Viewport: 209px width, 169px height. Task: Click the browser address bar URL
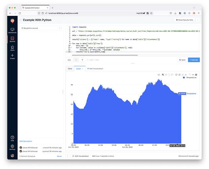tap(63, 13)
